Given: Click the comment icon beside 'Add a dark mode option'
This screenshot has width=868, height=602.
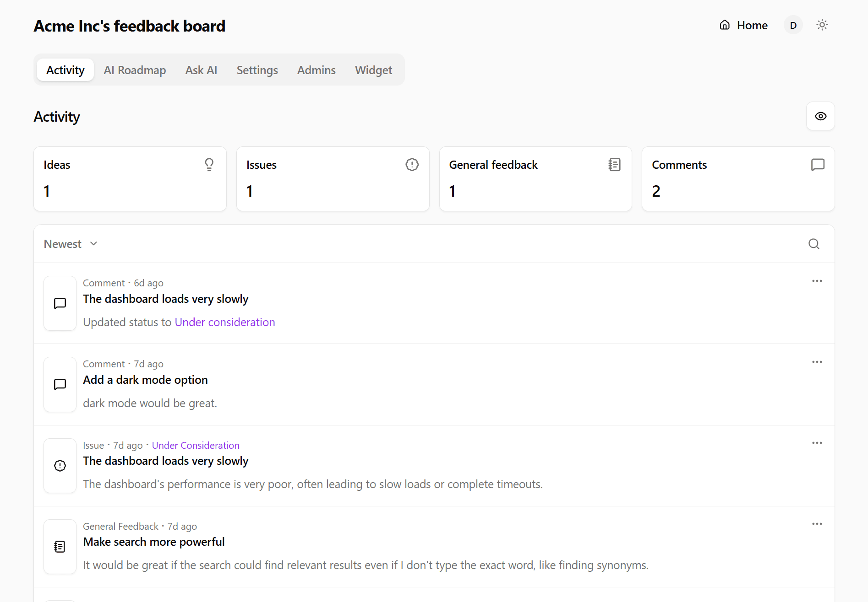Looking at the screenshot, I should point(60,384).
